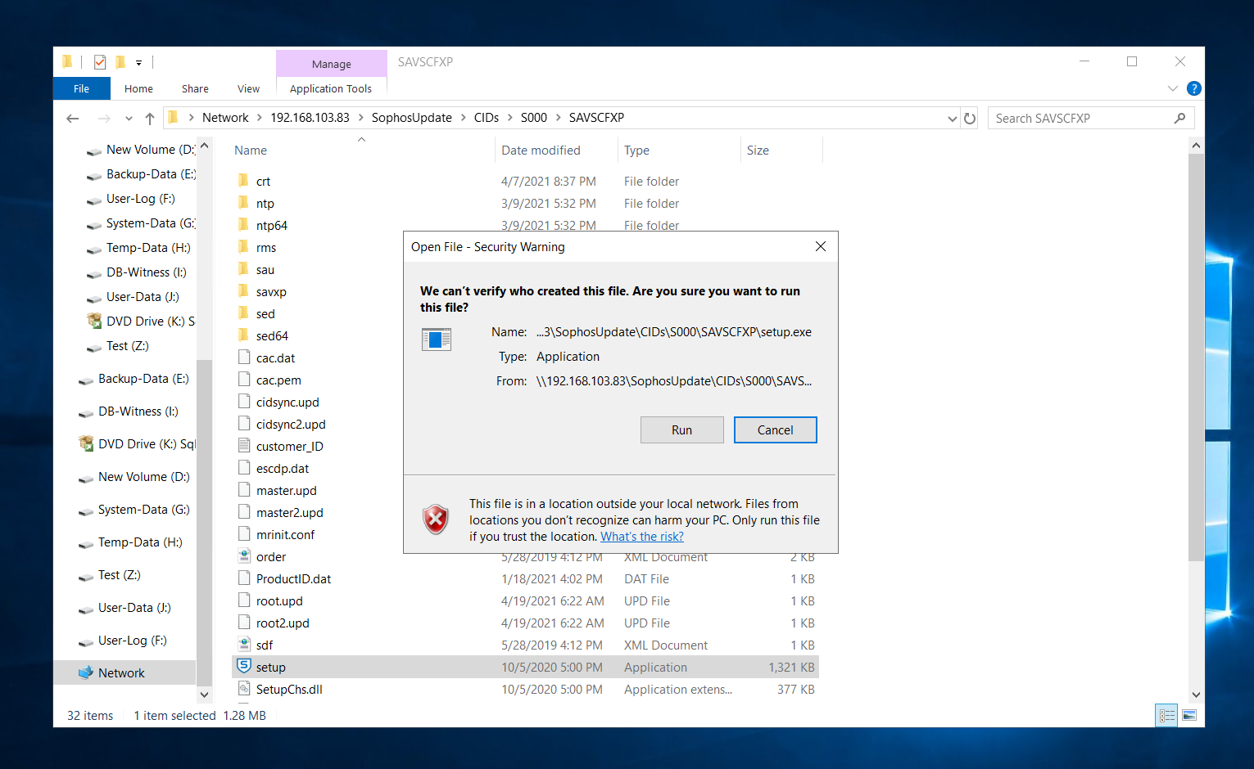Viewport: 1254px width, 769px height.
Task: Click the Back navigation arrow
Action: pos(73,119)
